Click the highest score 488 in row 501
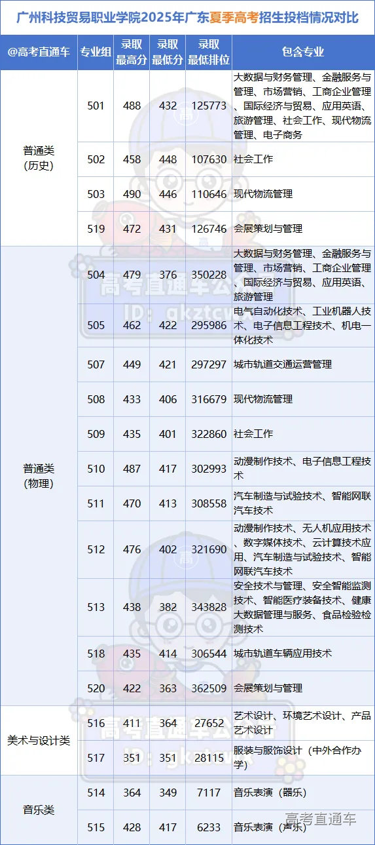The image size is (375, 845). (132, 106)
